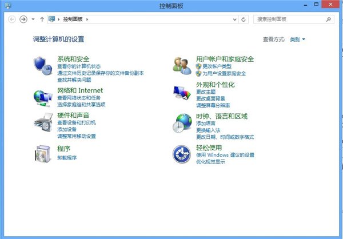The image size is (343, 239).
Task: Click the 卸载程序 link
Action: (x=67, y=158)
